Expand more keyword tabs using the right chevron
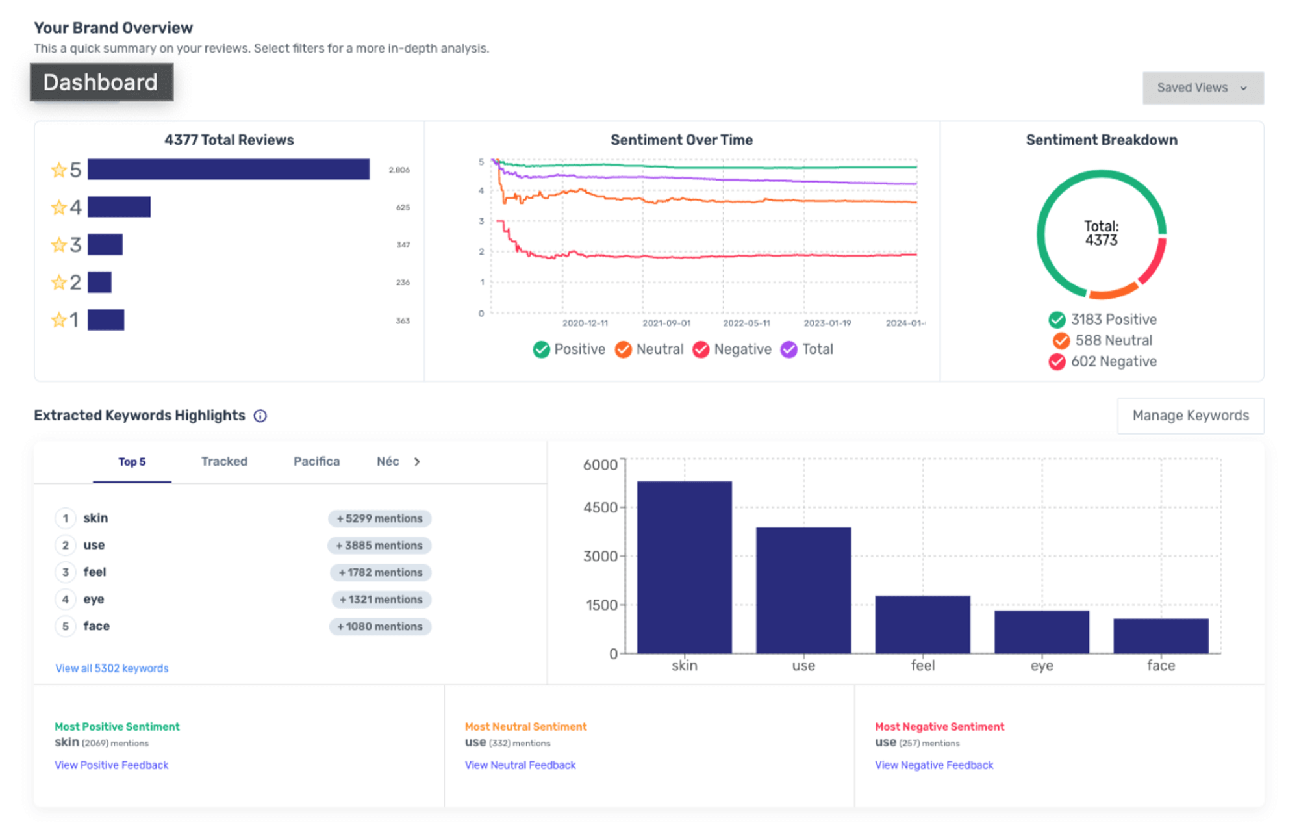 pos(416,462)
